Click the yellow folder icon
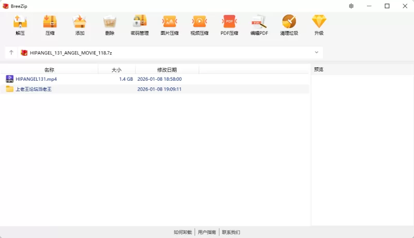This screenshot has width=414, height=238. tap(9, 89)
